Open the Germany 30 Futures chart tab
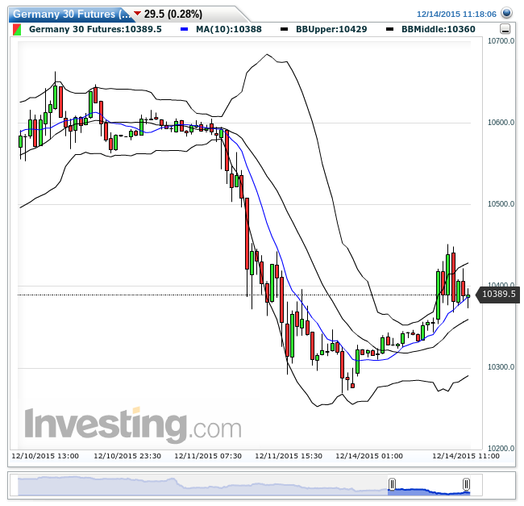Screen dimensions: 524x506 coord(72,14)
